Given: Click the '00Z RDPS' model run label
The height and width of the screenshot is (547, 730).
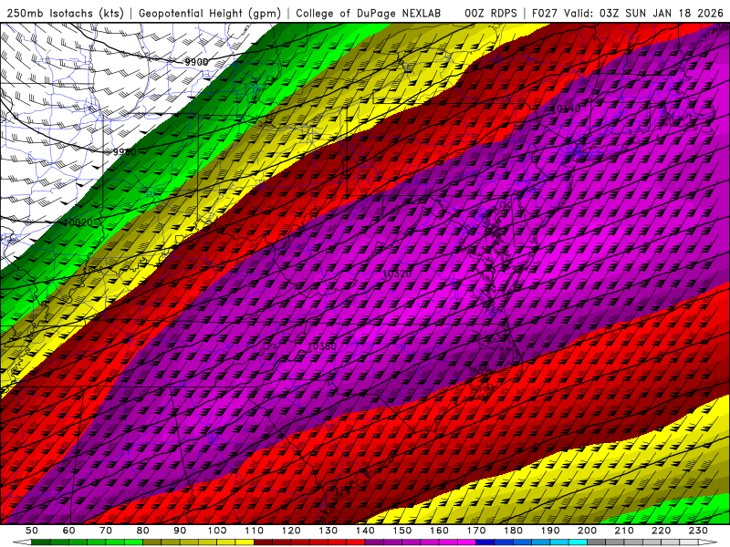Looking at the screenshot, I should coord(490,13).
